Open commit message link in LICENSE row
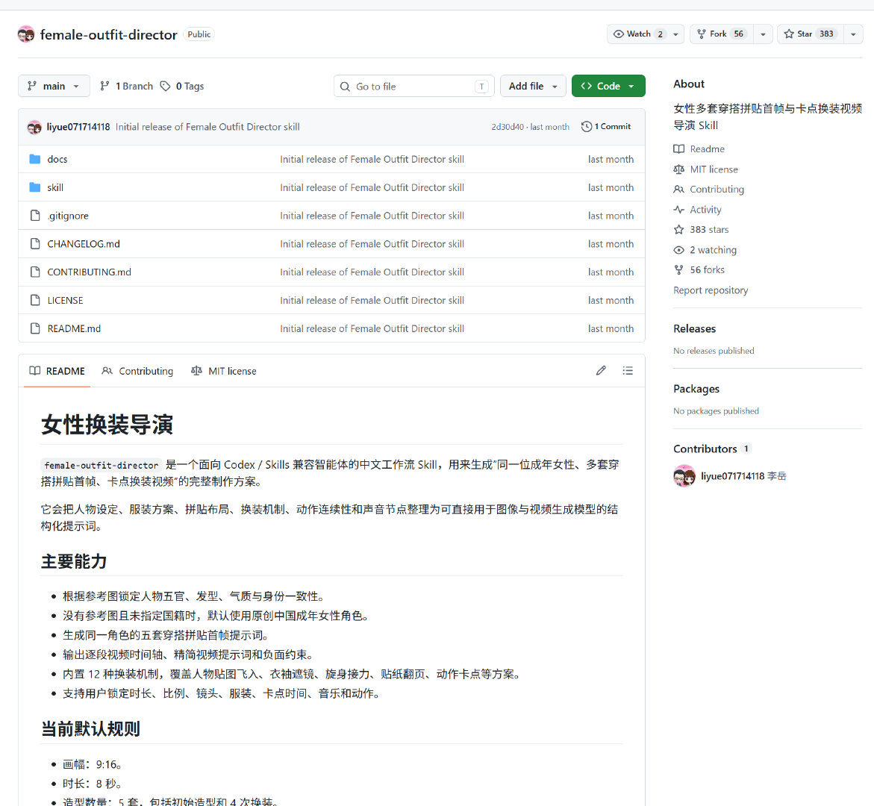 coord(372,301)
